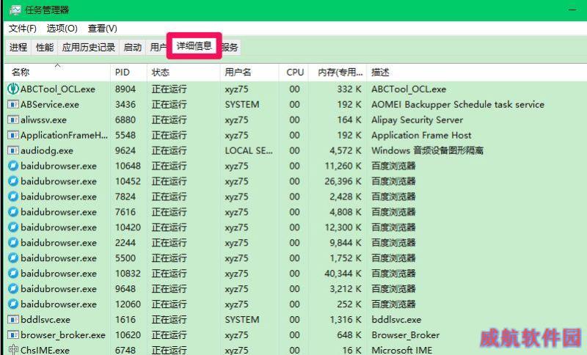
Task: Click memory value 1,316 K
Action: (x=346, y=320)
